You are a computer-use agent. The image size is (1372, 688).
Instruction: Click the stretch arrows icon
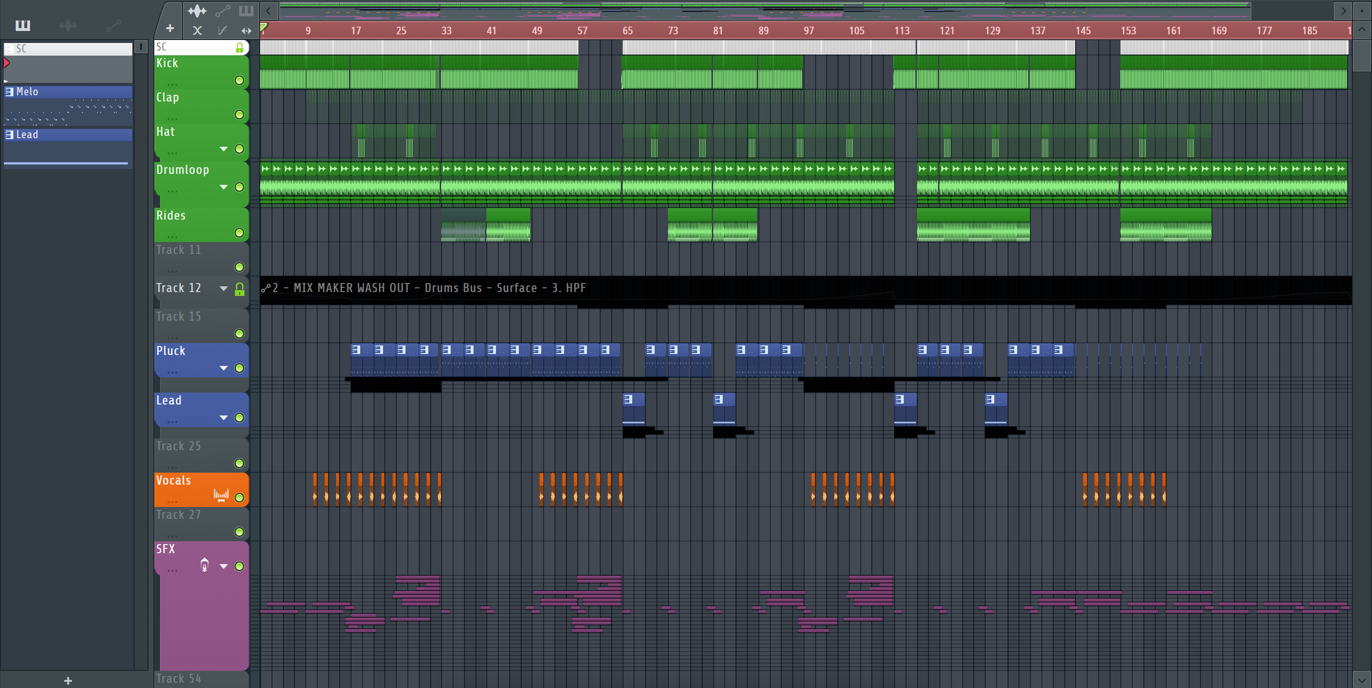click(x=246, y=30)
